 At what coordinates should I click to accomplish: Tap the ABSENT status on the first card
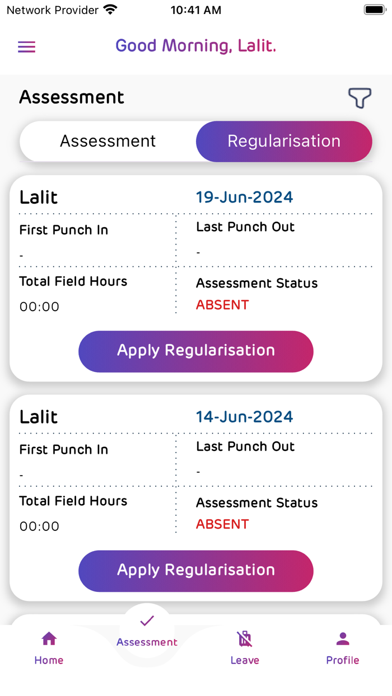(222, 304)
